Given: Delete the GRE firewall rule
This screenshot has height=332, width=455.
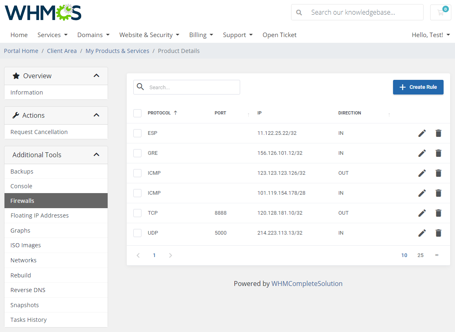Looking at the screenshot, I should pyautogui.click(x=438, y=153).
